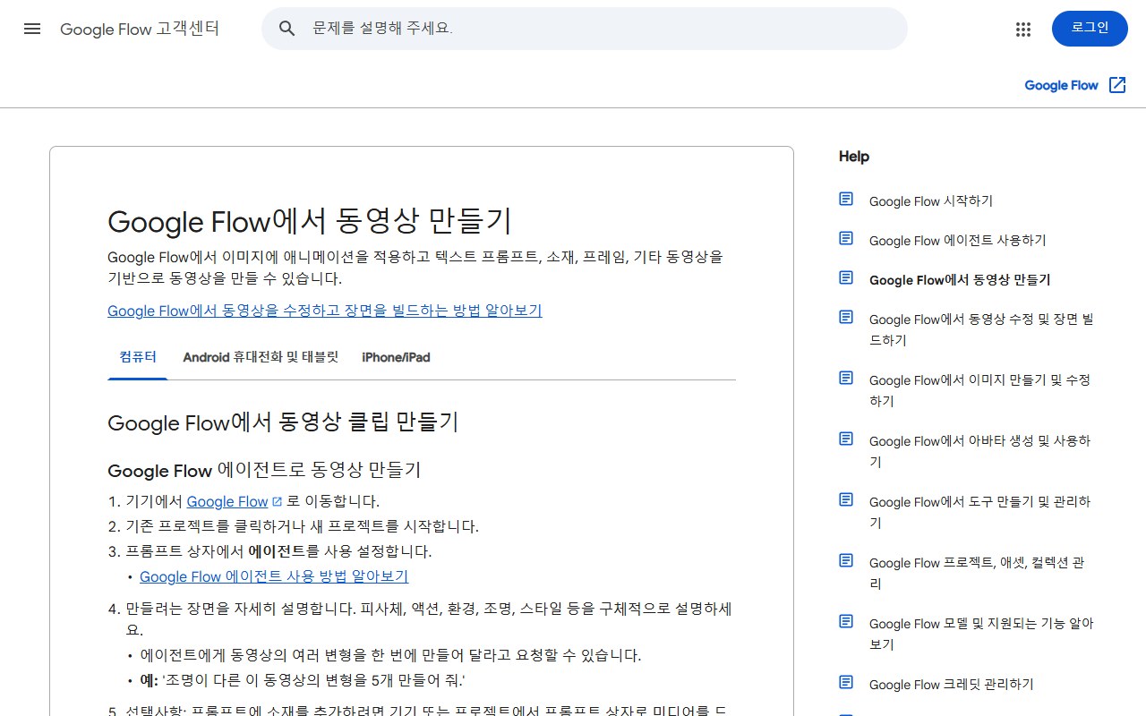Open sidebar article 아바타 생성 및 사용하기
This screenshot has height=716, width=1146.
[980, 451]
